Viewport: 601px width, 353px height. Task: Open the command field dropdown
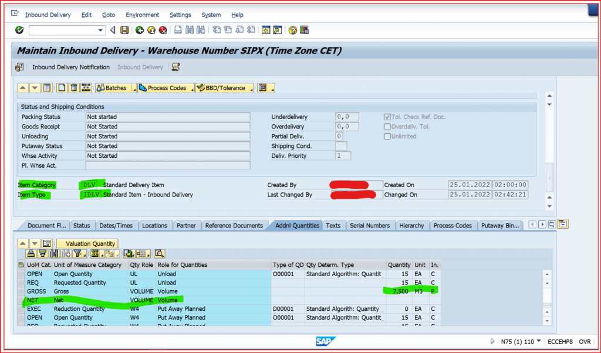click(100, 30)
